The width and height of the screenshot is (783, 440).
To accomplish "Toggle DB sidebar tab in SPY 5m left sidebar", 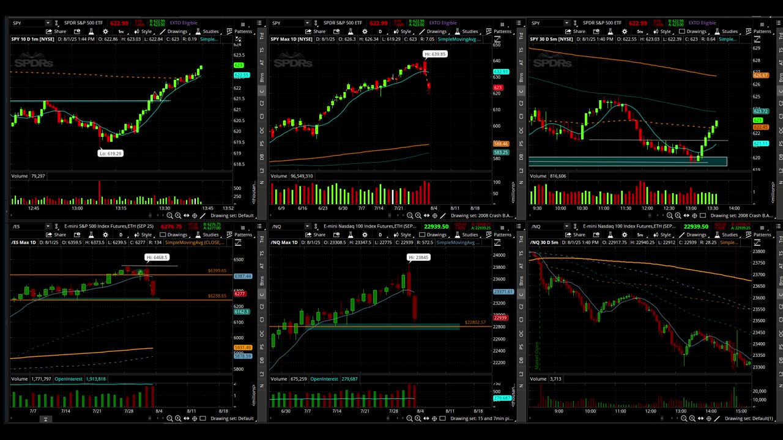I will 522,156.
